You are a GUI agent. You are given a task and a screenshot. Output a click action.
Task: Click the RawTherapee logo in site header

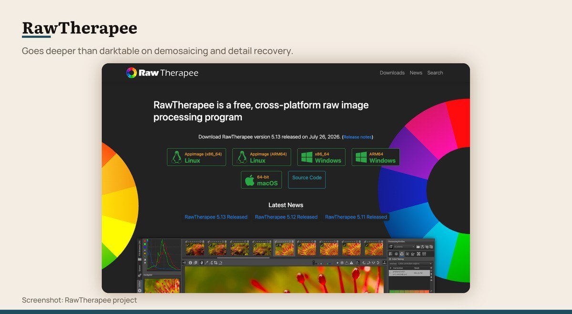pos(162,73)
